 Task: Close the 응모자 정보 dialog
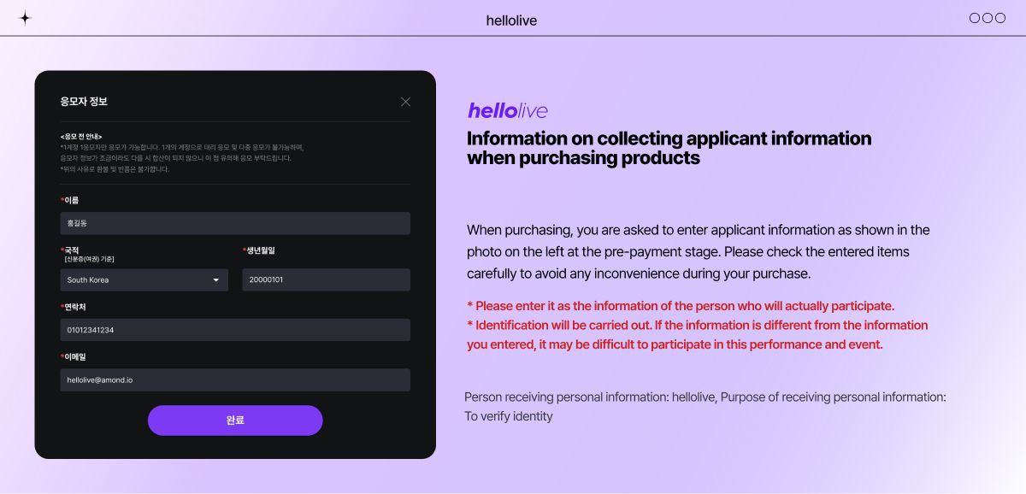405,102
